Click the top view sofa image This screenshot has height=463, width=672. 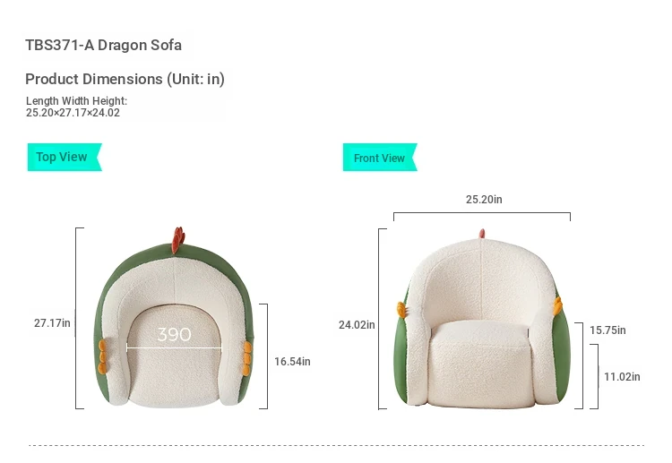tap(174, 317)
